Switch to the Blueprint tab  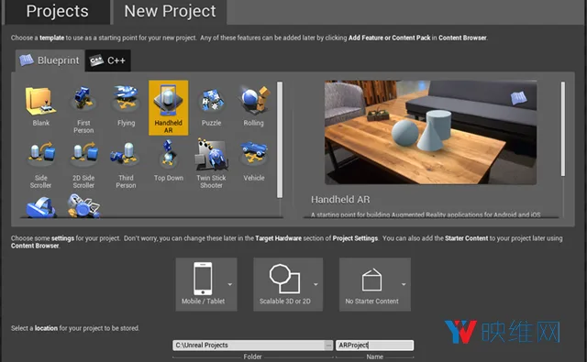(x=50, y=60)
